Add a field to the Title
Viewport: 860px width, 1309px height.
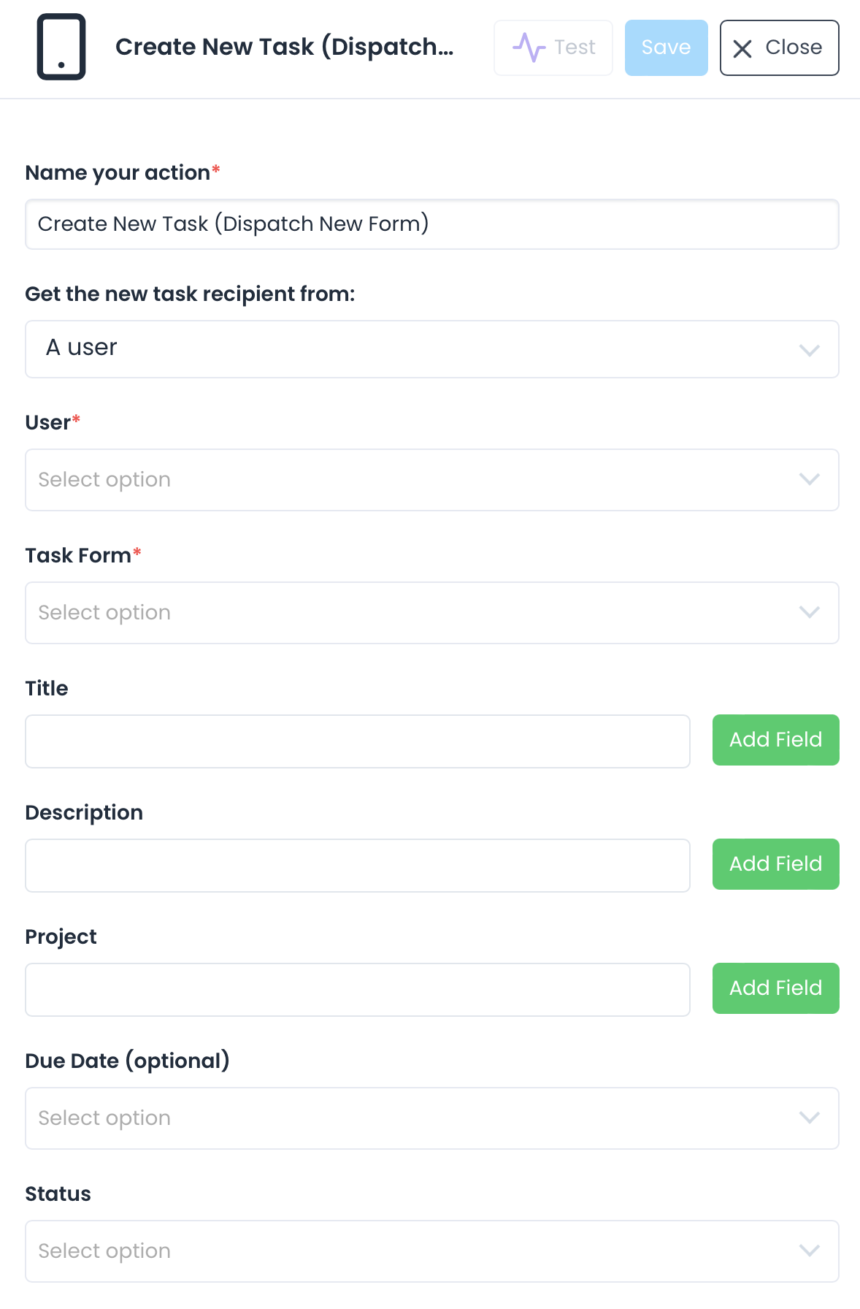click(x=775, y=740)
